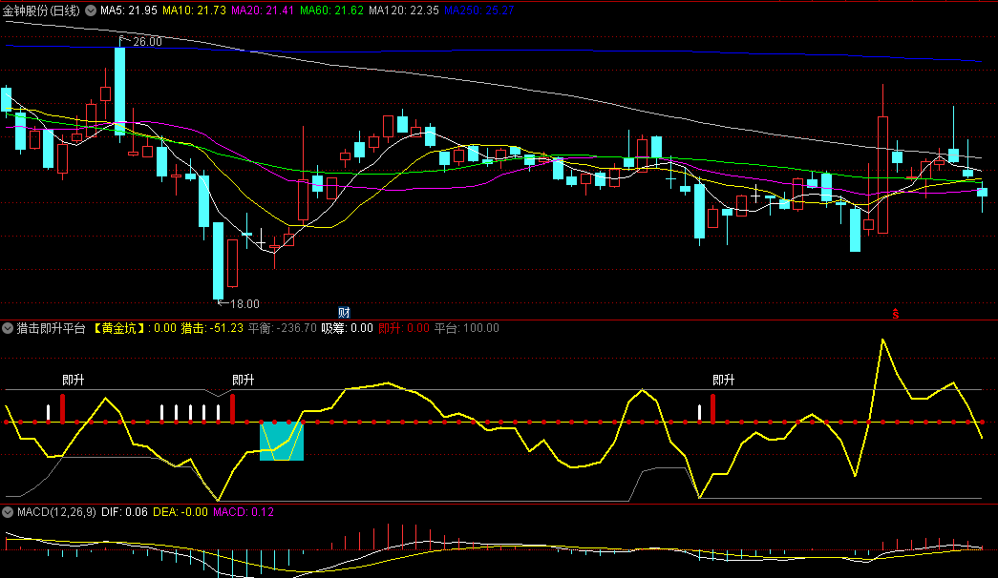Click the 猎击即升平台 indicator name
Viewport: 998px width, 578px height.
click(51, 328)
